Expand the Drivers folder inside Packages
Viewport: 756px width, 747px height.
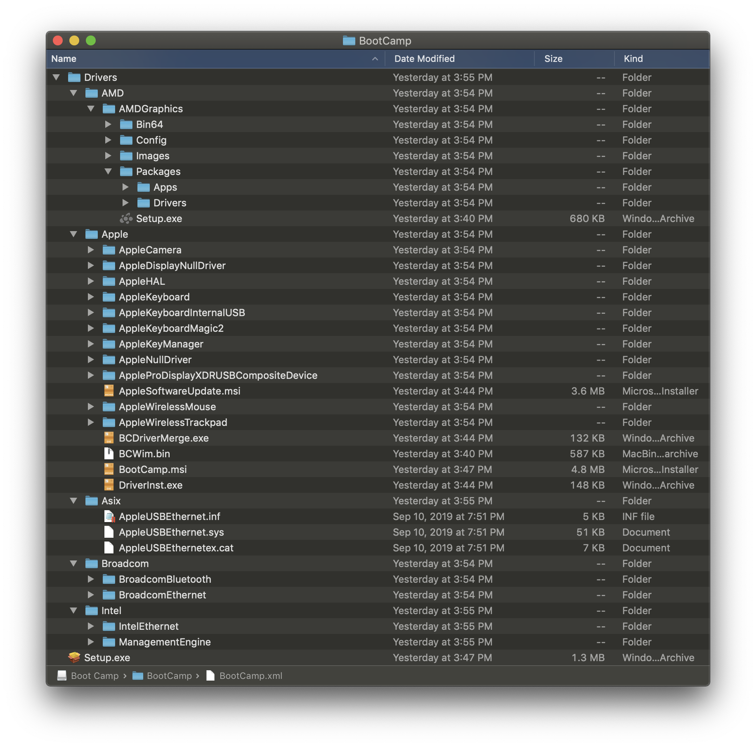click(x=125, y=203)
